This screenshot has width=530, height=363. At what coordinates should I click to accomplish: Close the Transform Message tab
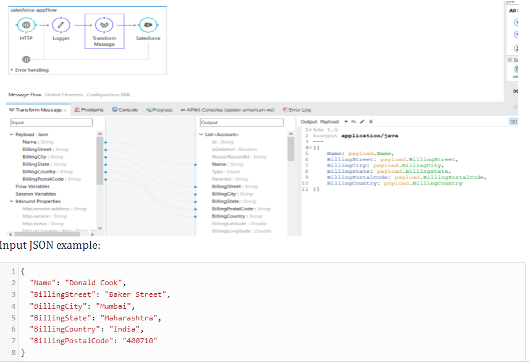point(65,111)
